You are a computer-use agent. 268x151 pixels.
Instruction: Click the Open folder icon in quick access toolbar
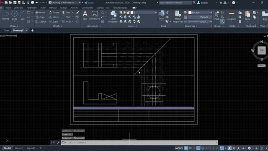pos(10,3)
